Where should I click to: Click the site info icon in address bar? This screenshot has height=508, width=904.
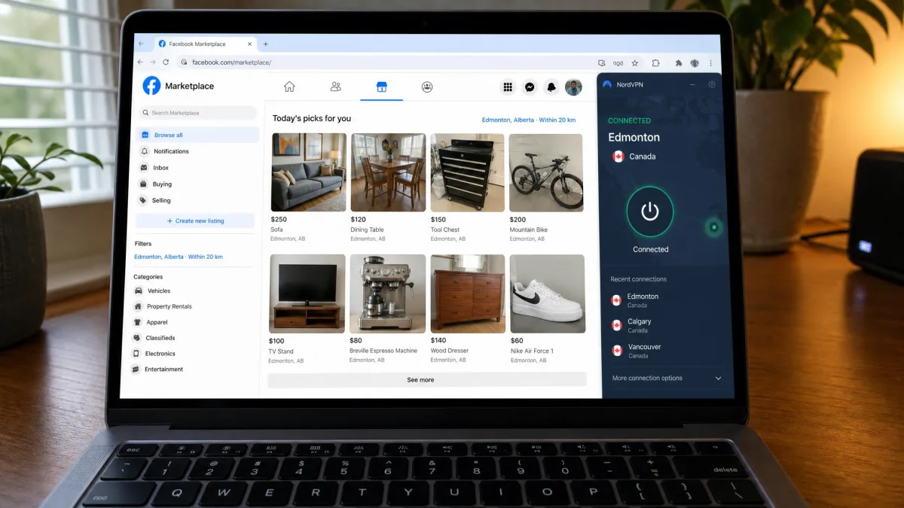click(185, 62)
